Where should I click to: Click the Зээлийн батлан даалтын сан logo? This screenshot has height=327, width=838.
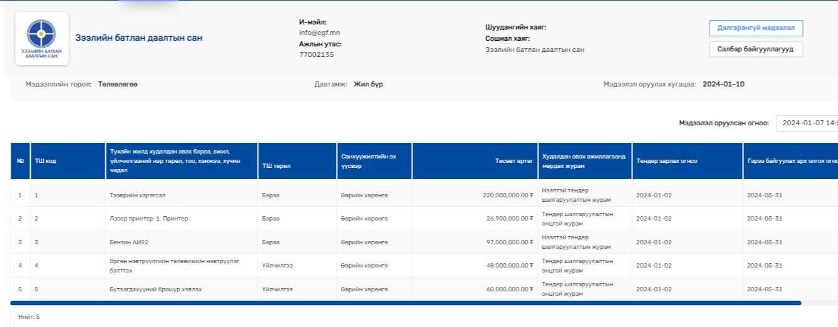(41, 38)
